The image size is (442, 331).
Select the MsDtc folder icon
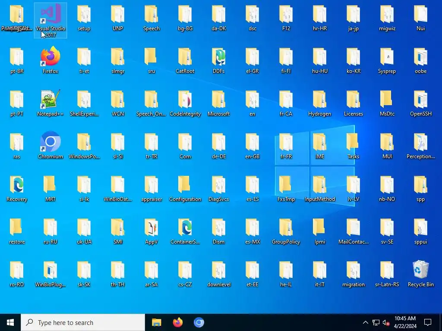tap(387, 103)
